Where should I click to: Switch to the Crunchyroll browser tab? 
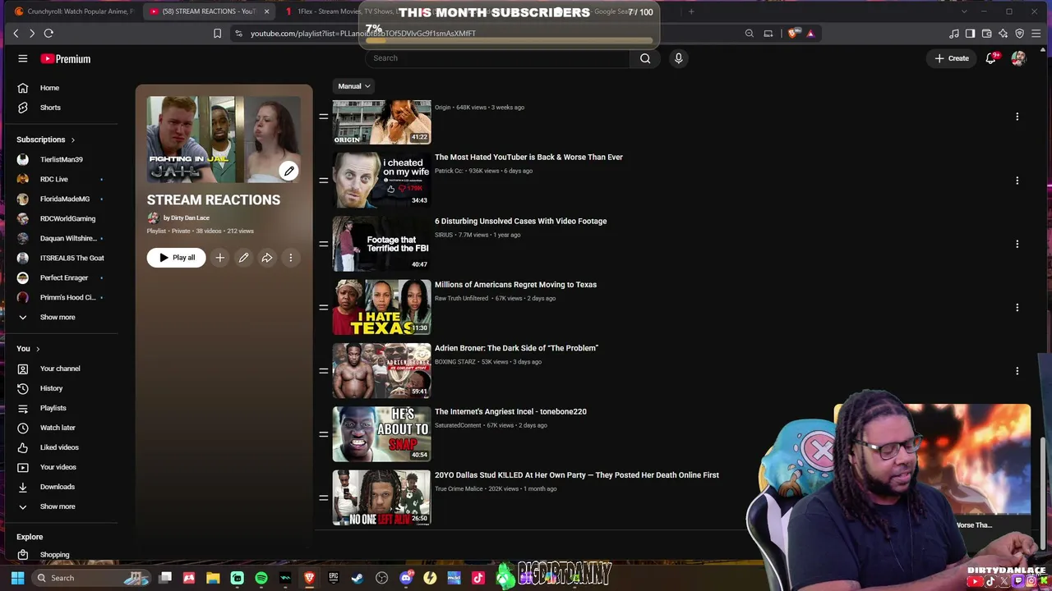(x=74, y=11)
